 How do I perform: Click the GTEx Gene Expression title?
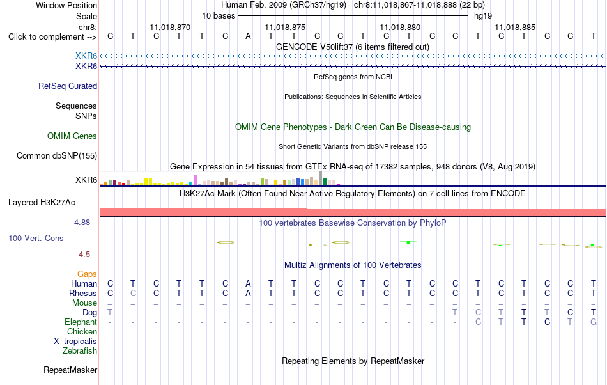pyautogui.click(x=353, y=167)
